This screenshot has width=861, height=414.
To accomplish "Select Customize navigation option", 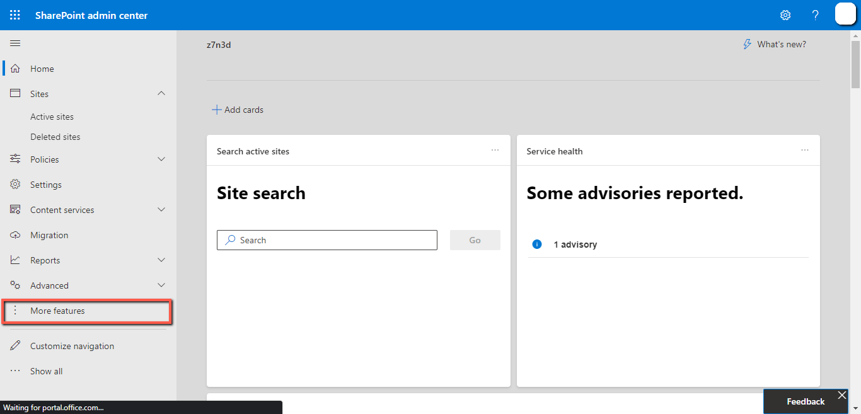I will 88,346.
